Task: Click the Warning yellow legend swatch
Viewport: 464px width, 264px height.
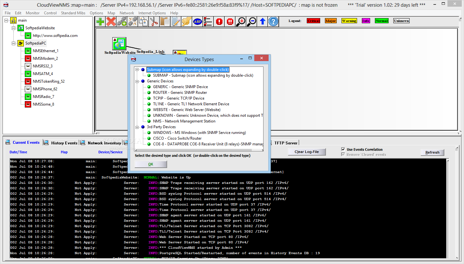Action: click(x=349, y=21)
